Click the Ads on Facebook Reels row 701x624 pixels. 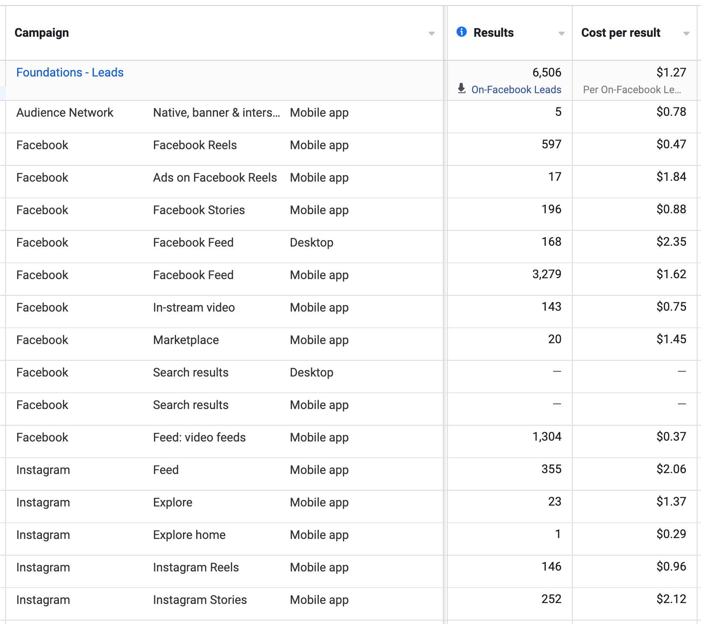click(x=215, y=178)
